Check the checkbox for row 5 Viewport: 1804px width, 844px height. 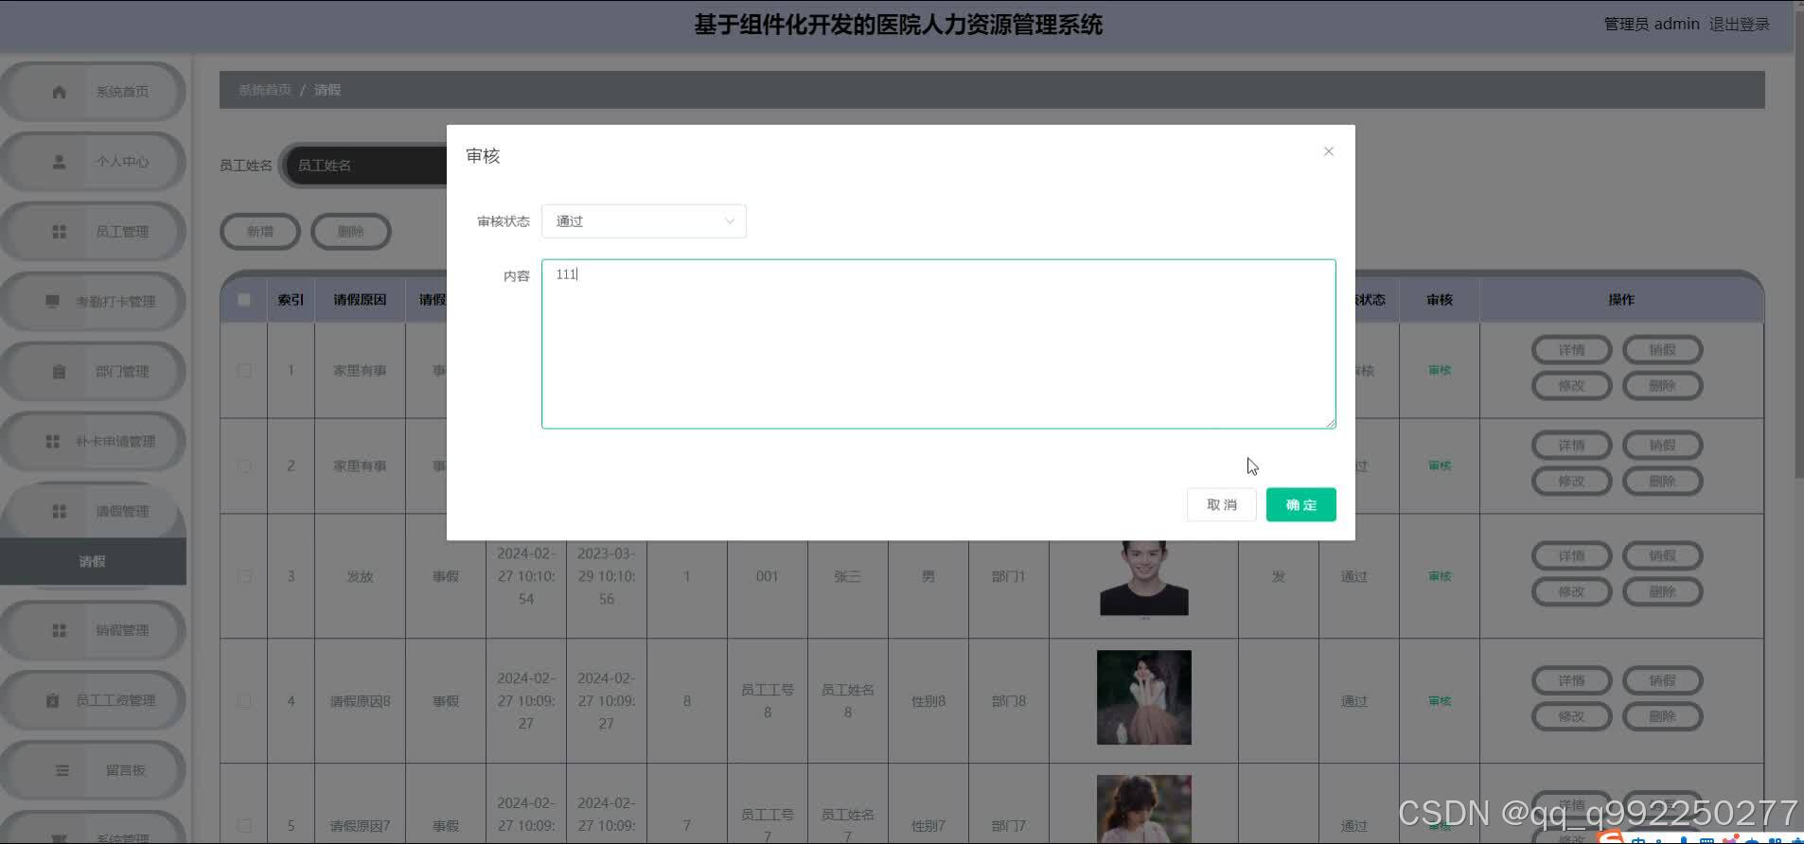[244, 826]
